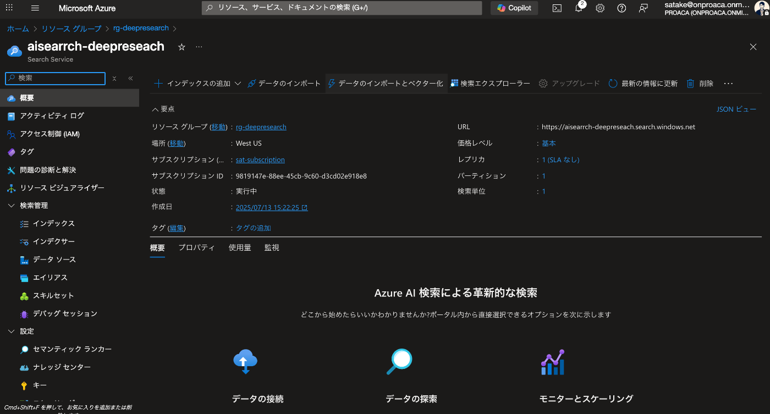
Task: Clear the sidebar search with X icon
Action: click(x=114, y=79)
